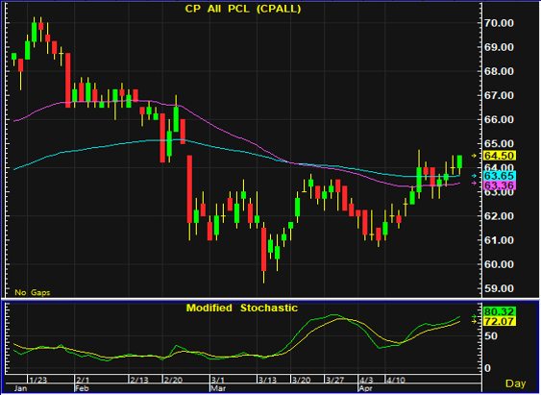Viewport: 541px width, 395px height.
Task: Click the CP All PCL (CPALL) chart title
Action: point(243,9)
